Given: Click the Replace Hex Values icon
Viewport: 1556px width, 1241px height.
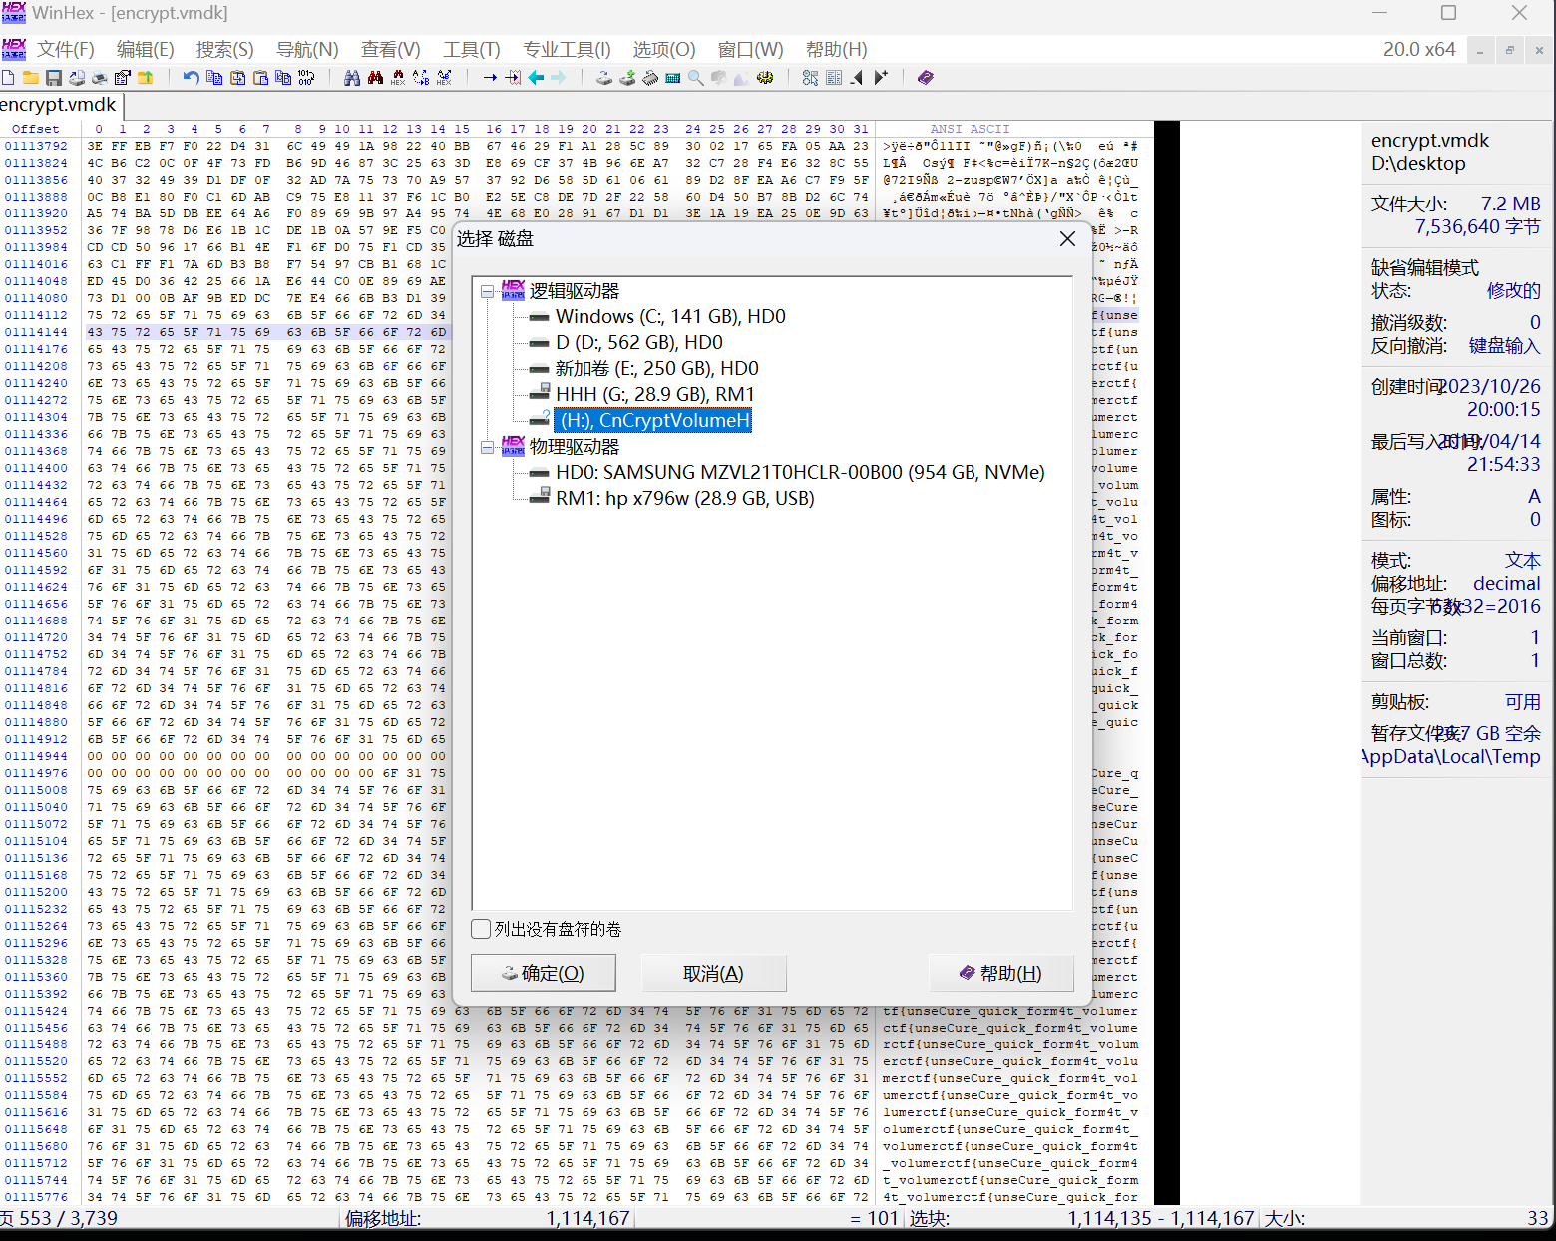Looking at the screenshot, I should 444,77.
